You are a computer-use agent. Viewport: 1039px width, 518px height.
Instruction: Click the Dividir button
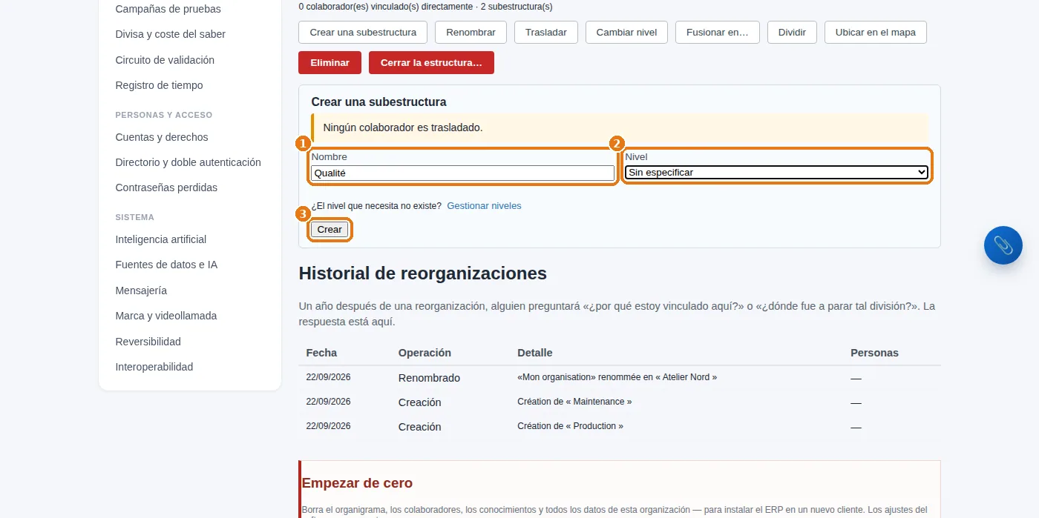792,33
